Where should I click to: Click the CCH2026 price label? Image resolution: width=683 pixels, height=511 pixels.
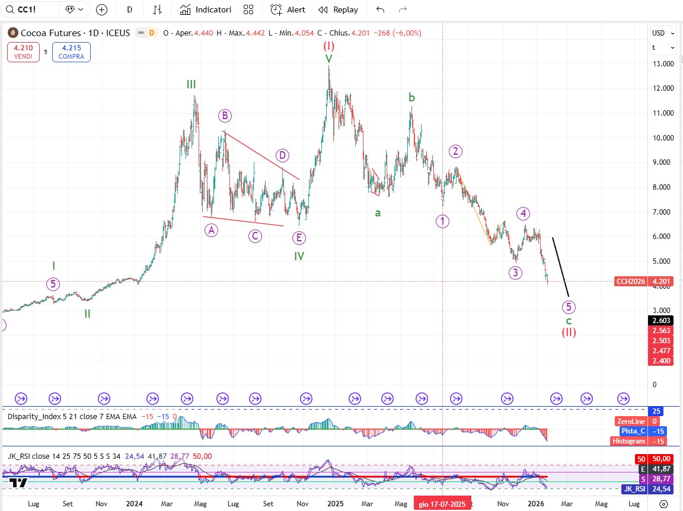[630, 282]
